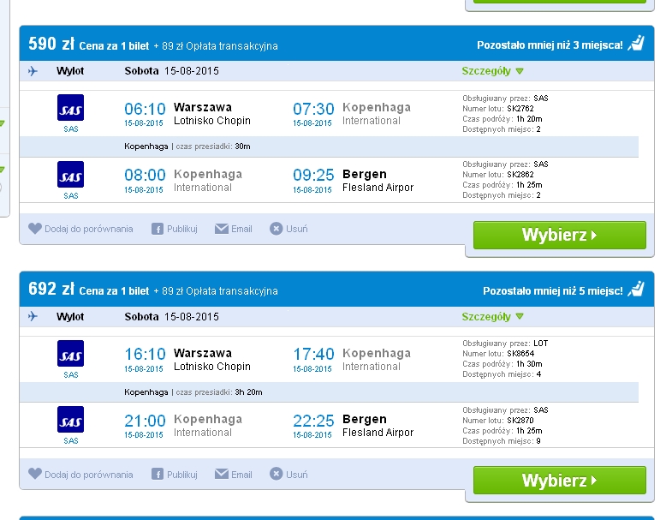This screenshot has height=520, width=672.
Task: Click Wybierz button for 590 zł flight
Action: 560,235
